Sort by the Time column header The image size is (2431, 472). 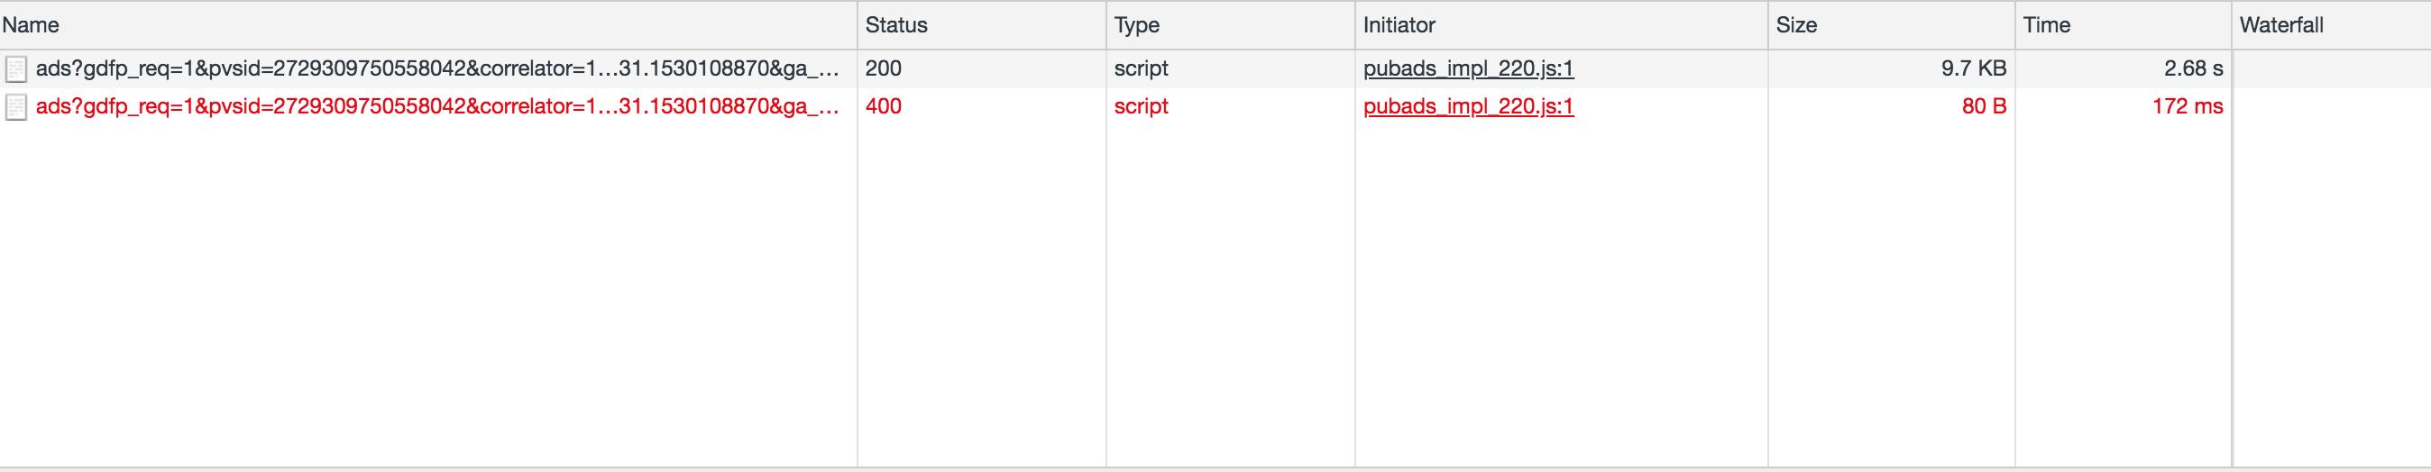pos(2046,25)
